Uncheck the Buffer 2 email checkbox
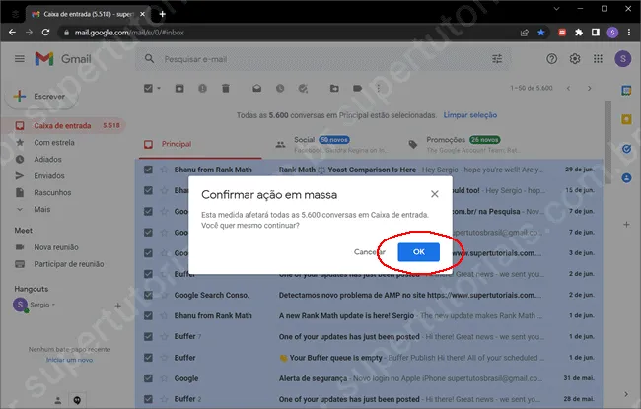The image size is (641, 409). (x=148, y=399)
